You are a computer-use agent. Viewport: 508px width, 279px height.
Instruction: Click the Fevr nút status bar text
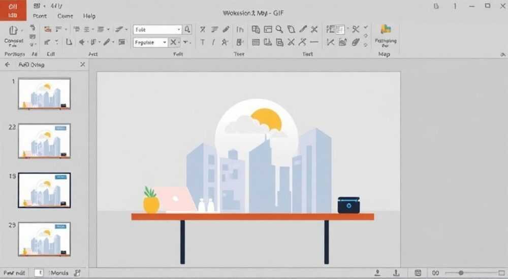[x=14, y=273]
